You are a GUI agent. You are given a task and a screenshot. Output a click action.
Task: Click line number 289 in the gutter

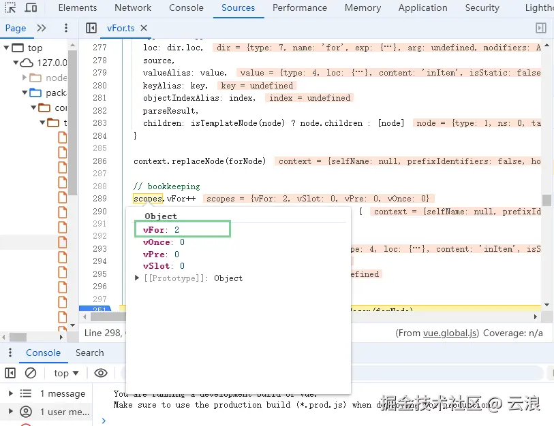point(99,198)
